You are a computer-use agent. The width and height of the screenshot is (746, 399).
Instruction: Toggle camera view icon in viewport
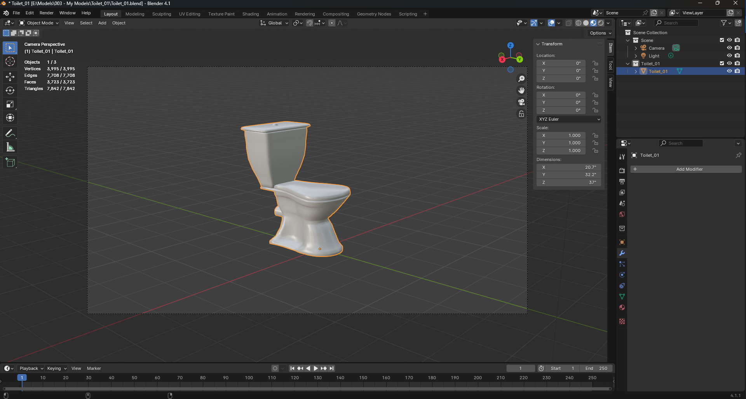[521, 102]
